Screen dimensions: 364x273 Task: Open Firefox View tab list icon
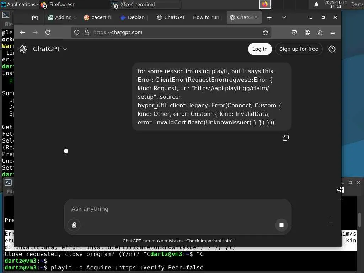pos(35,17)
